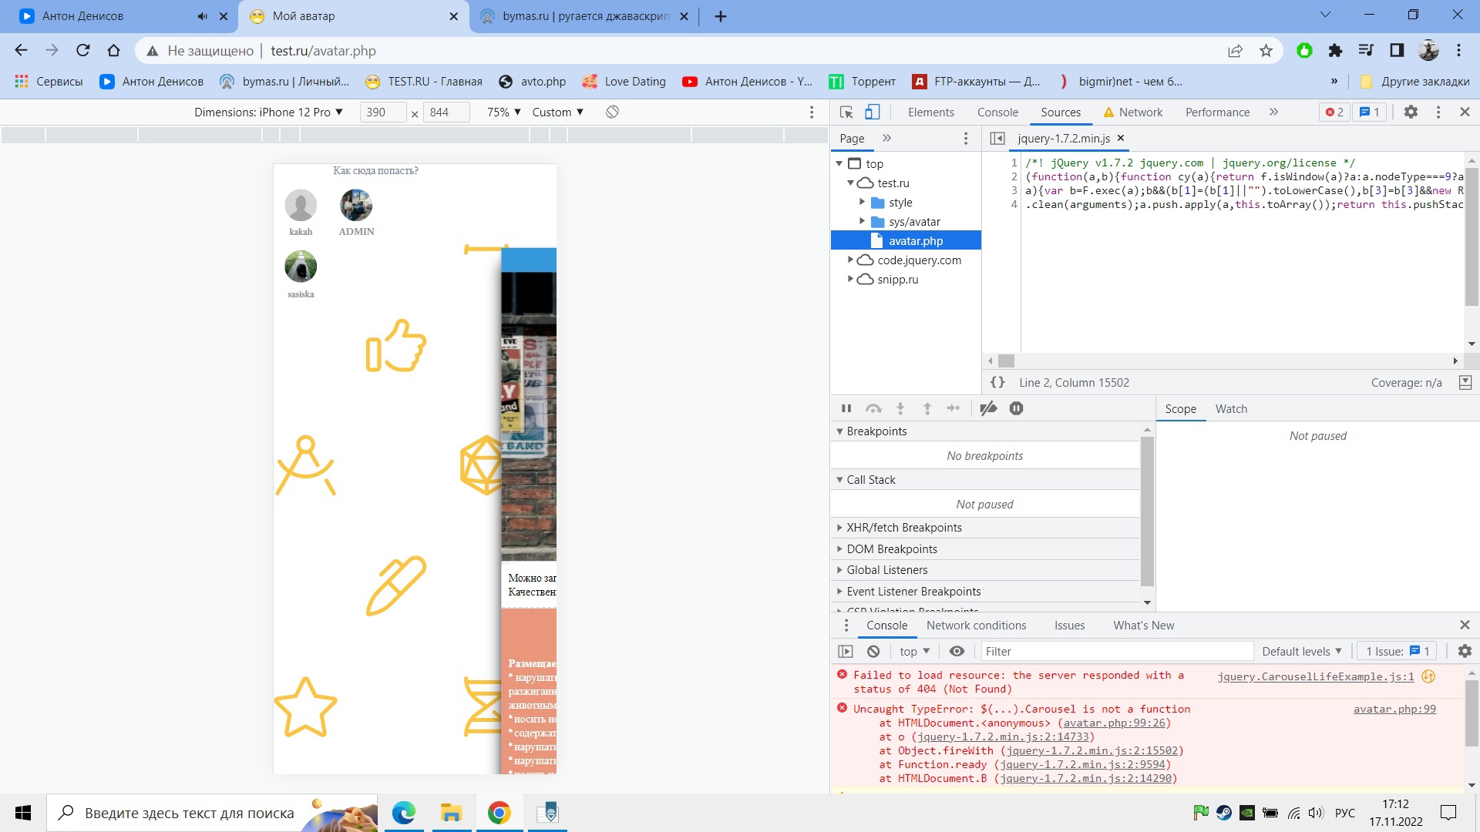The height and width of the screenshot is (832, 1480).
Task: Open DevTools settings gear
Action: pos(1411,112)
